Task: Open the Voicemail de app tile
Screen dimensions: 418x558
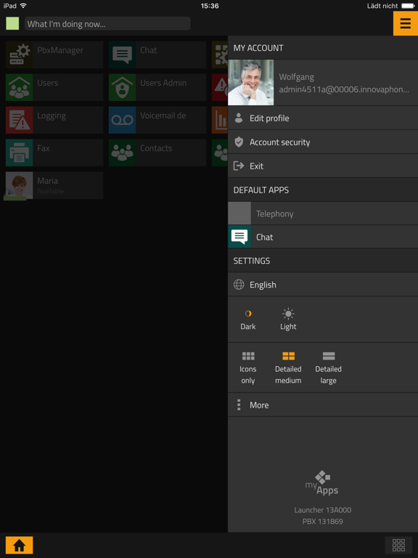Action: tap(157, 120)
